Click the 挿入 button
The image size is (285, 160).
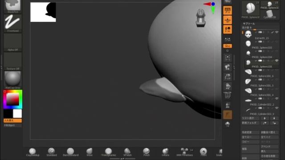(x=269, y=151)
